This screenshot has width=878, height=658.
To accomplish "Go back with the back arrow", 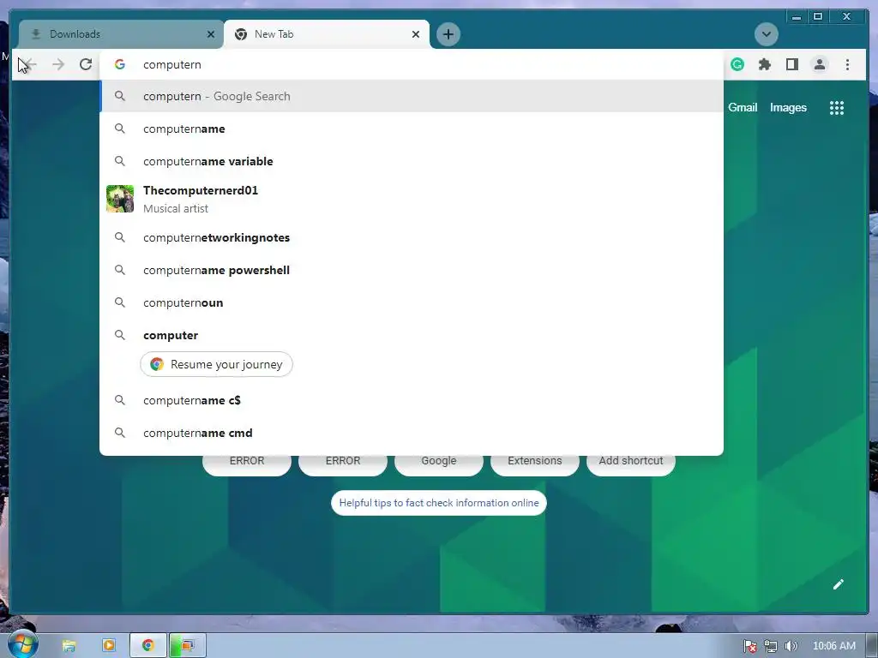I will [x=29, y=64].
